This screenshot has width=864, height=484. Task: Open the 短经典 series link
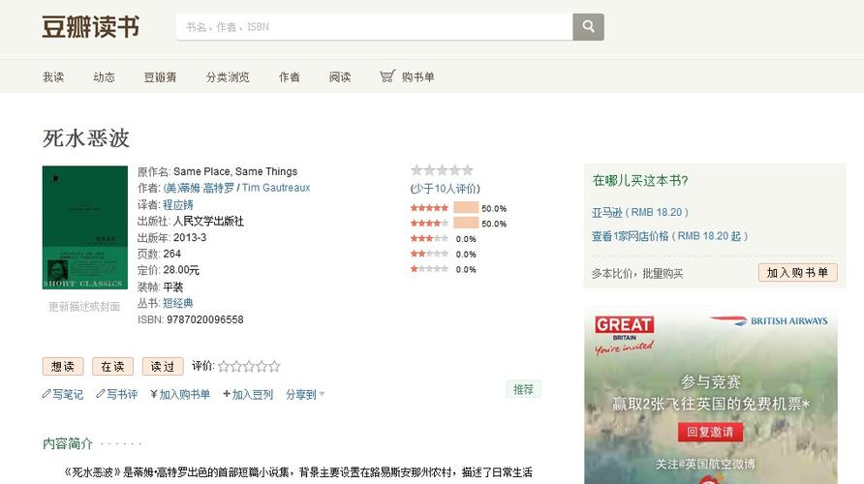(x=178, y=303)
